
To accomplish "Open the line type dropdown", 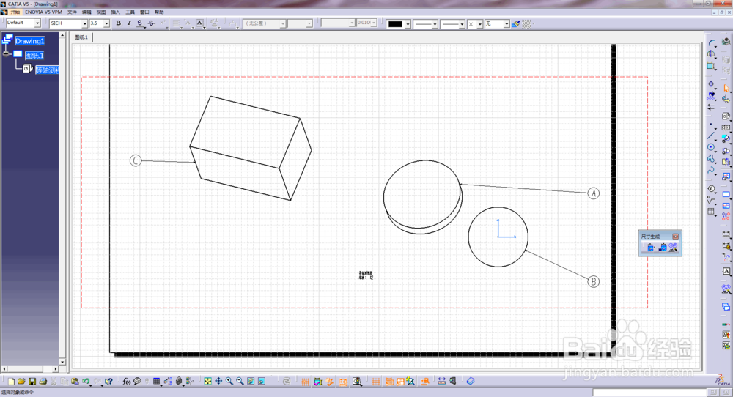I will coord(462,24).
